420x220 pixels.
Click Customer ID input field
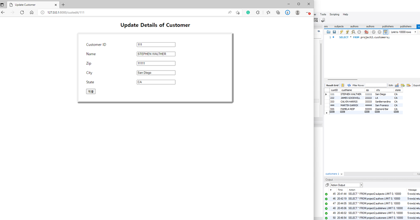(x=156, y=45)
